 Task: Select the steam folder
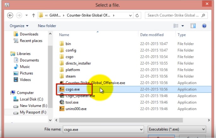pyautogui.click(x=71, y=76)
